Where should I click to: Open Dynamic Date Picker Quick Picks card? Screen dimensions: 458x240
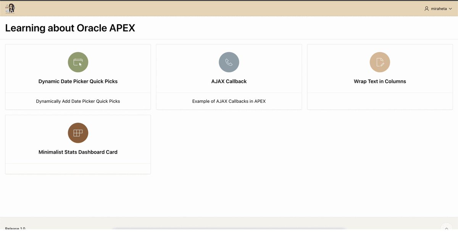[x=78, y=81]
